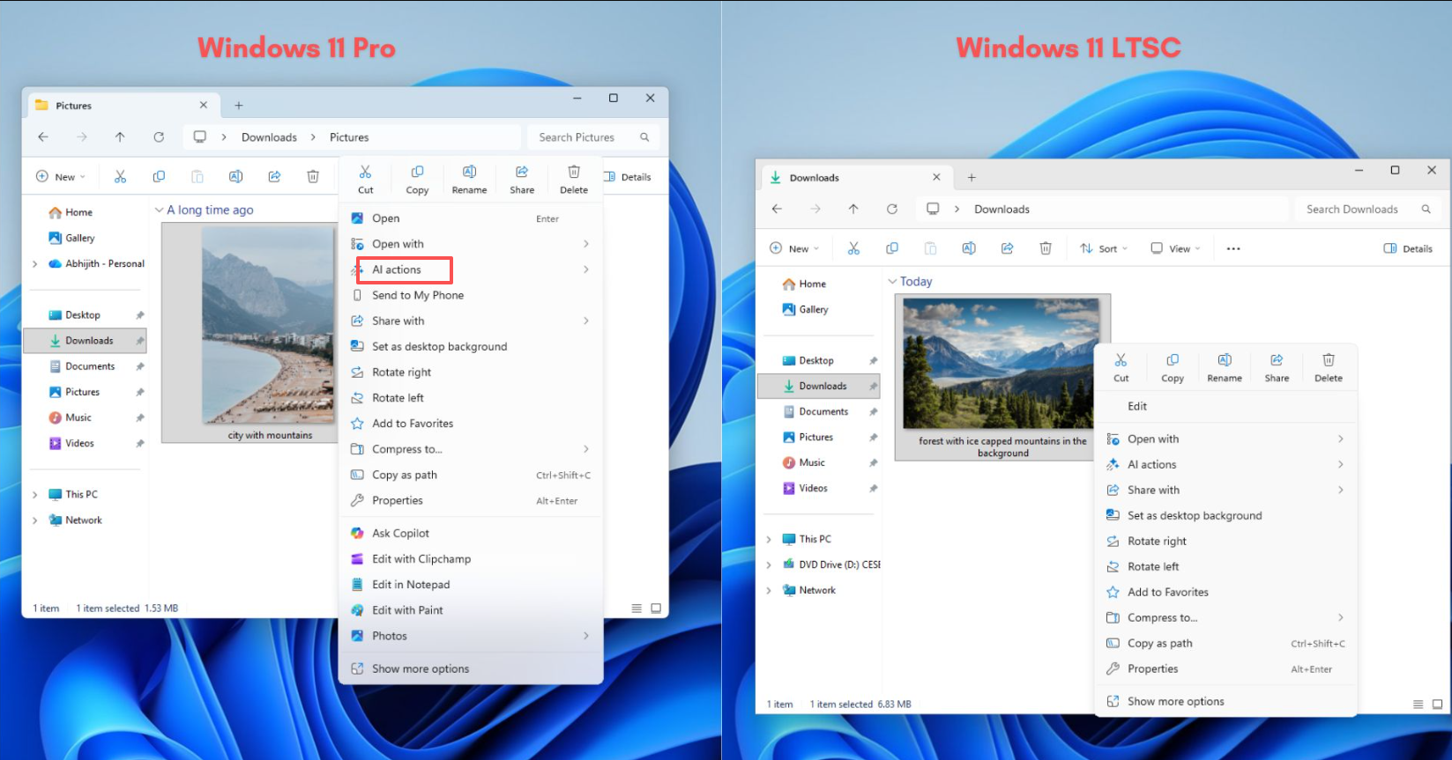Select AI actions in Pro context menu
The image size is (1452, 760).
[471, 269]
